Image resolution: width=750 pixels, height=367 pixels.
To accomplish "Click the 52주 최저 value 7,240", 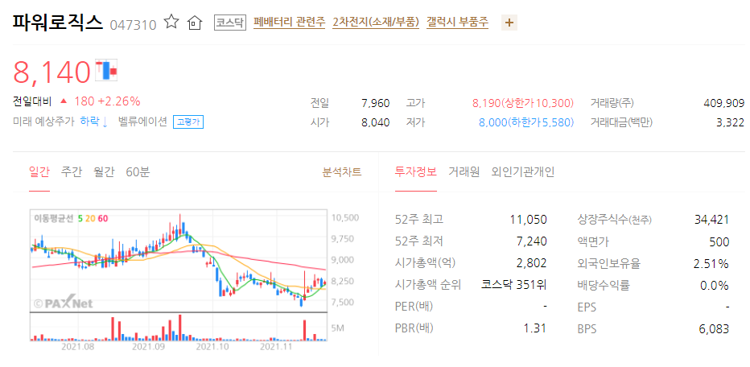I will click(x=531, y=241).
